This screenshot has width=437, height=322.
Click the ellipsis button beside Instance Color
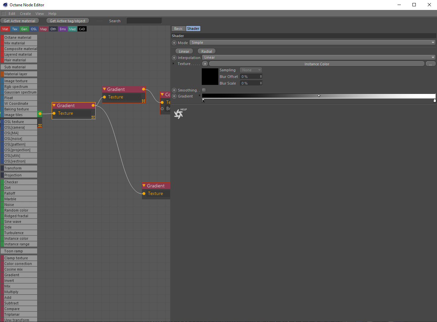[431, 64]
